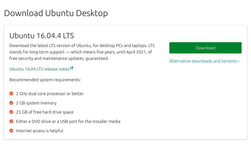Image resolution: width=251 pixels, height=144 pixels.
Task: Click the checkmark icon beside 25 GB hard drive space
Action: (11, 112)
